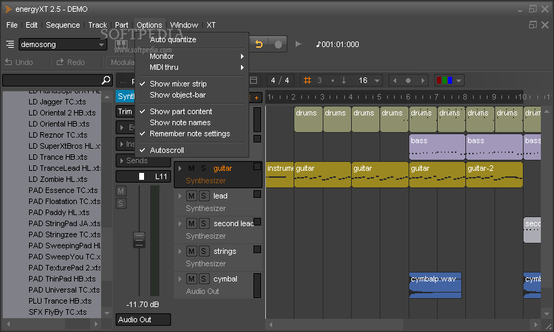This screenshot has height=332, width=554.
Task: Click the triplet 3 icon
Action: tap(319, 80)
